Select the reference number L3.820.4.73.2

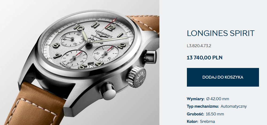(199, 46)
